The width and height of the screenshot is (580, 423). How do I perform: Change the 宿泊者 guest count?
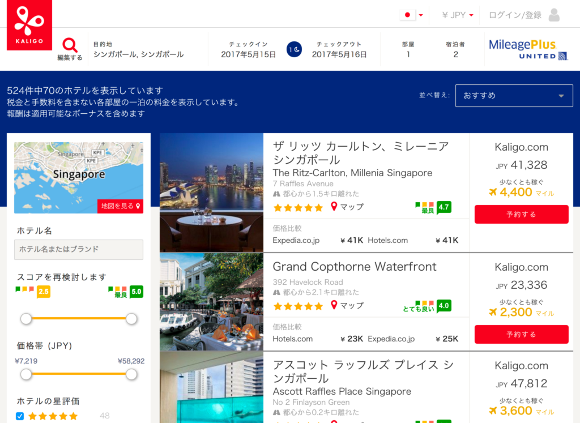pyautogui.click(x=455, y=49)
